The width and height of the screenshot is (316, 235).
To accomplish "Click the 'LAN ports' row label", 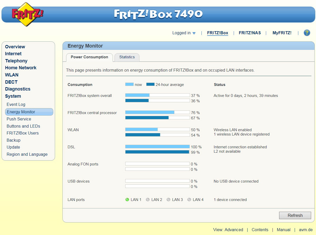I will (x=76, y=200).
